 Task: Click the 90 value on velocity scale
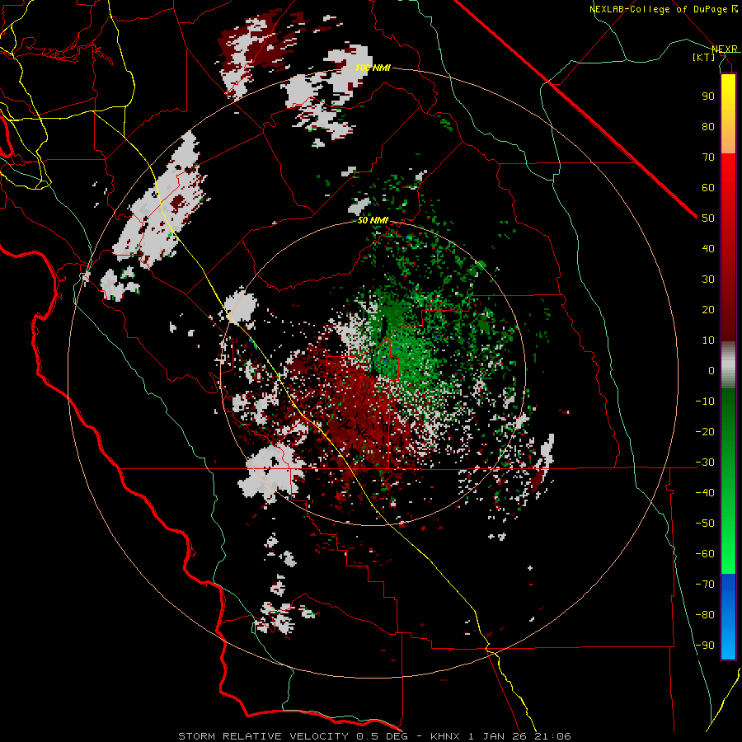click(x=708, y=96)
